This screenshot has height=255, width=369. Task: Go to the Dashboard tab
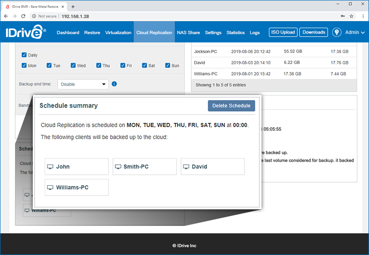(x=68, y=32)
